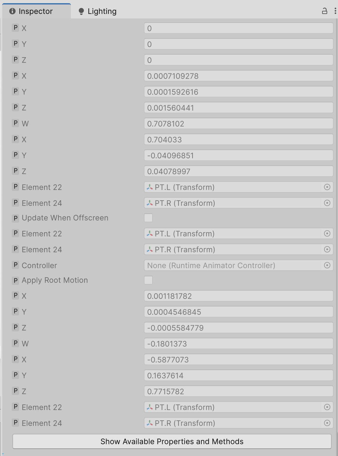Click the P icon beside Apply Root Motion
Screen dimensions: 338x456
(16, 280)
